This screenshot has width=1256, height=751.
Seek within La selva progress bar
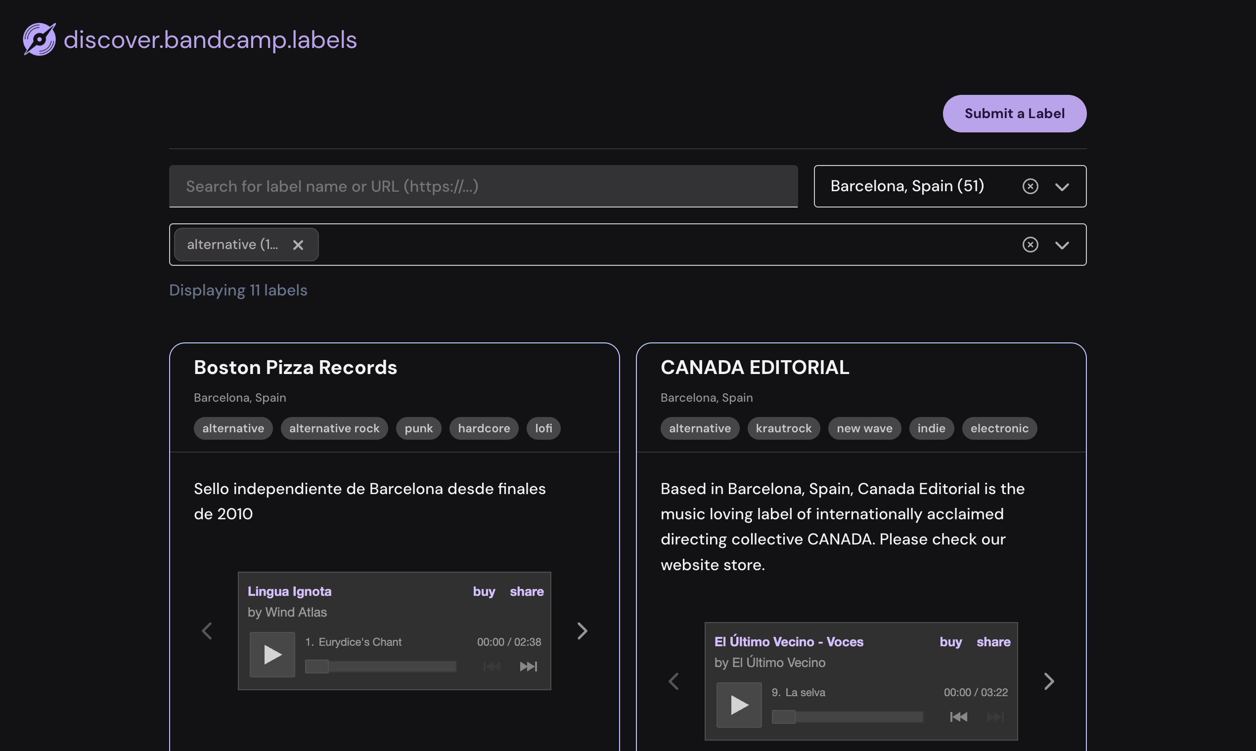(x=847, y=717)
